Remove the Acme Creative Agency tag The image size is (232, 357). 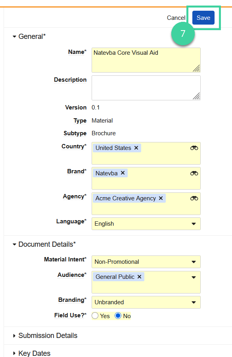click(x=160, y=198)
